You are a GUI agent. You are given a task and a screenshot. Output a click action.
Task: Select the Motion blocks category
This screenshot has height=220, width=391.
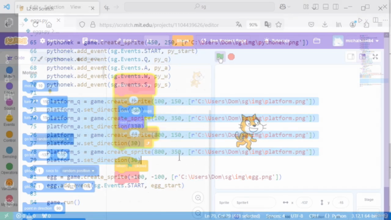click(x=9, y=73)
